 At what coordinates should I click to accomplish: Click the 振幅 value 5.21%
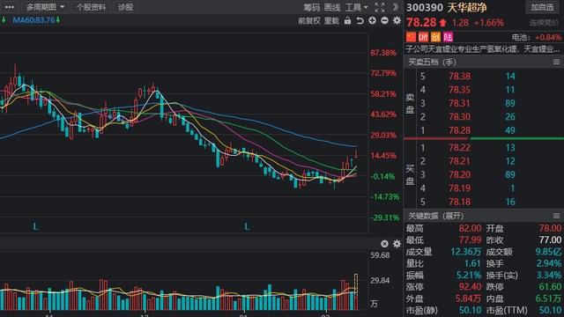coord(469,276)
